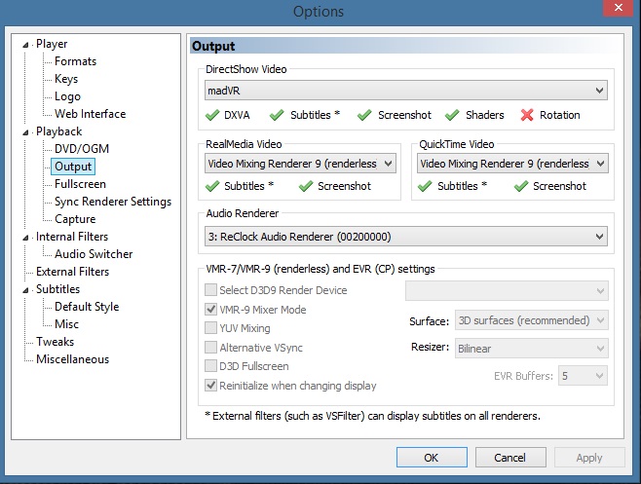The width and height of the screenshot is (641, 484).
Task: Collapse the Playback tree node
Action: point(25,132)
